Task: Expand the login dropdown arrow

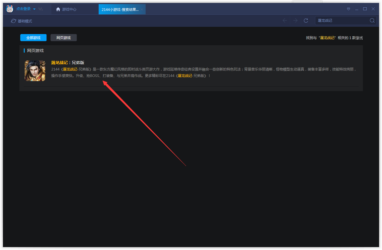Action: 34,9
